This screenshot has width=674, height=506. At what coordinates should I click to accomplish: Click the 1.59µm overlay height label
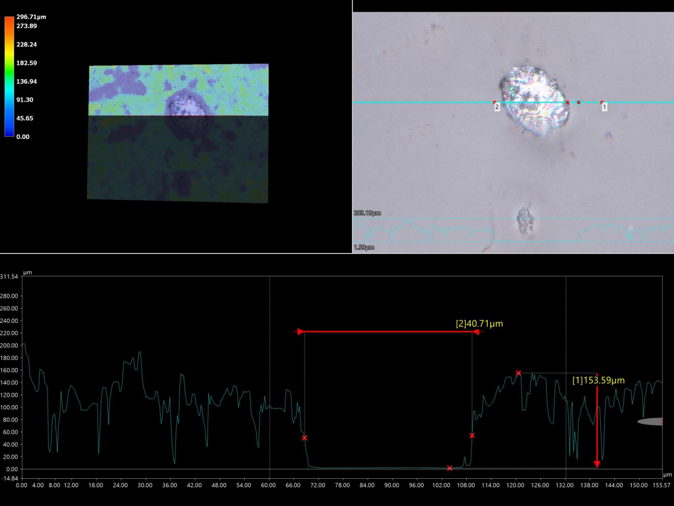coord(364,247)
